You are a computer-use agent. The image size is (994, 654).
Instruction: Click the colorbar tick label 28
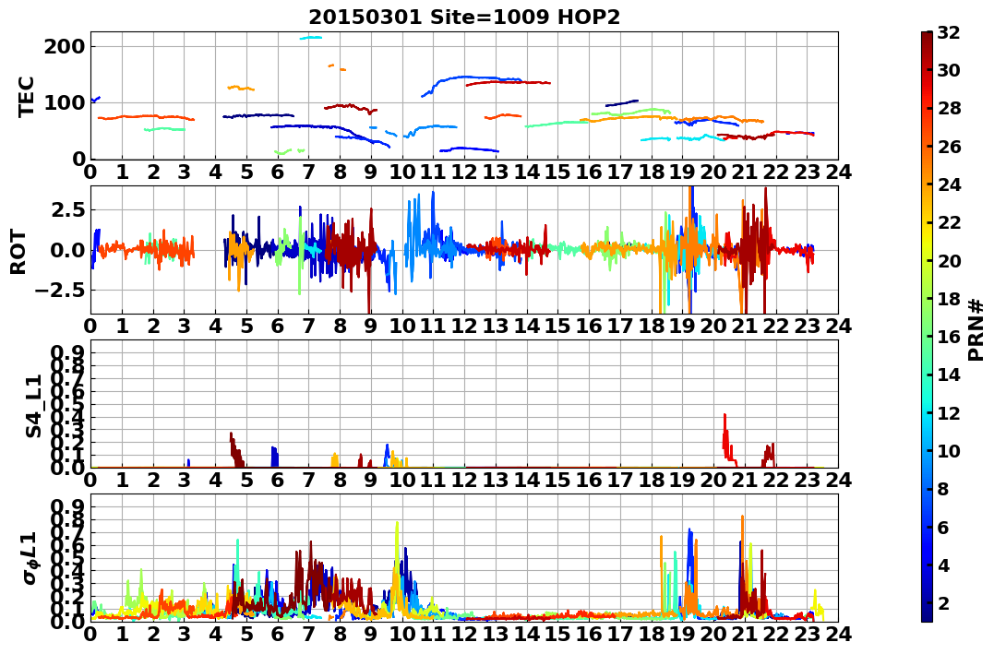(x=949, y=108)
